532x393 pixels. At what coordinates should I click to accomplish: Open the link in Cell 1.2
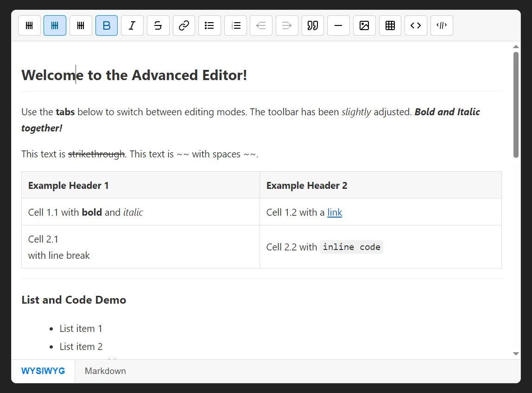[x=335, y=212]
